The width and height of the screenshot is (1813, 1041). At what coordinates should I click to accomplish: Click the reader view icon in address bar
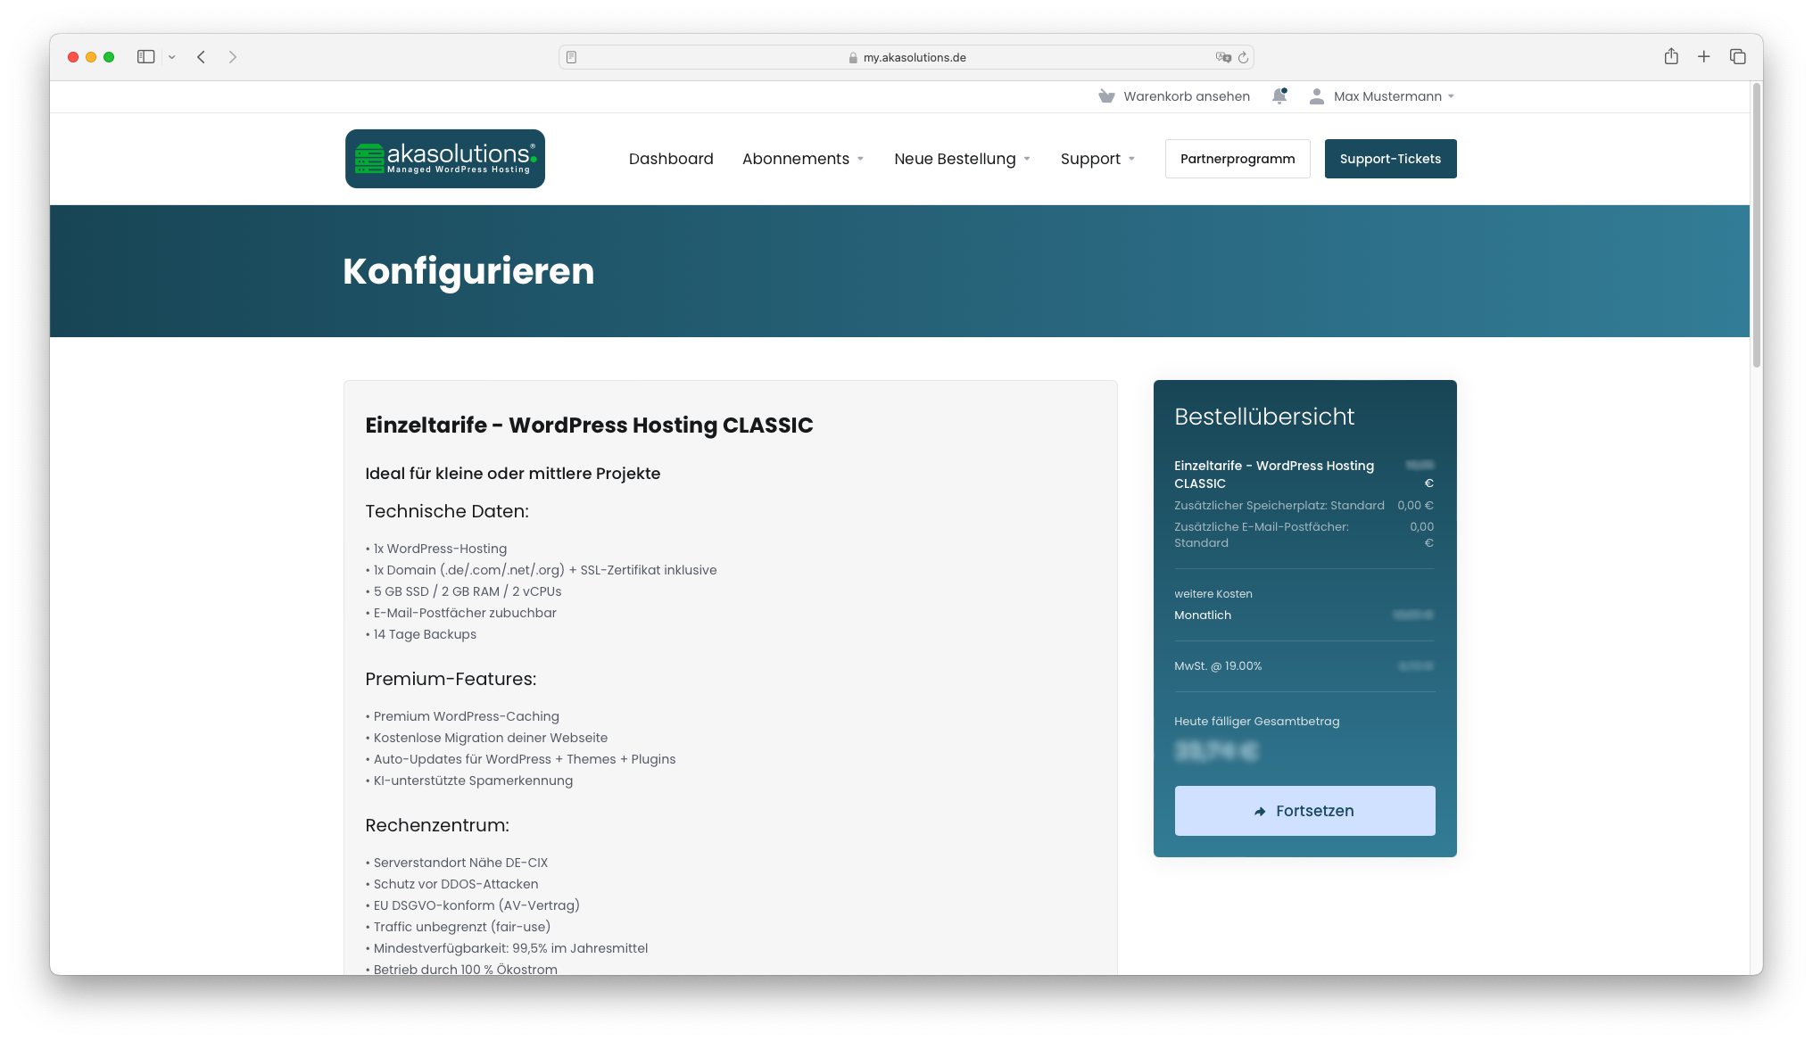point(571,57)
